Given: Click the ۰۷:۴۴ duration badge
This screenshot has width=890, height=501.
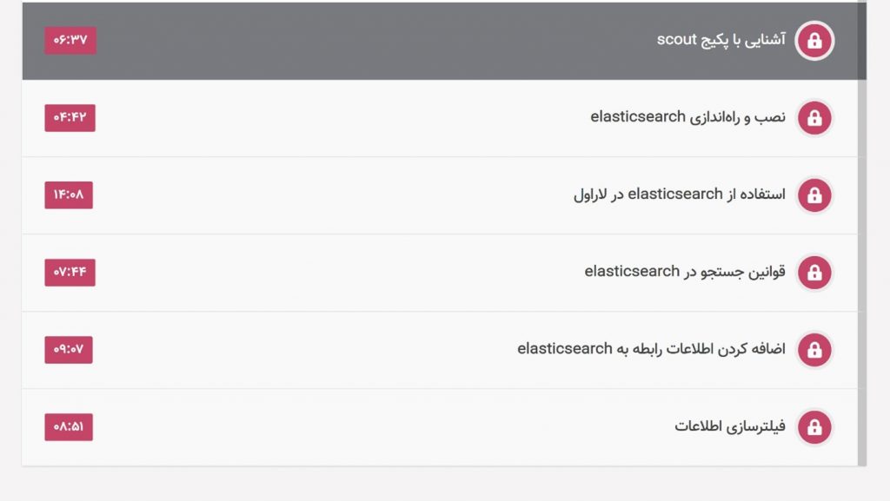Looking at the screenshot, I should click(70, 273).
